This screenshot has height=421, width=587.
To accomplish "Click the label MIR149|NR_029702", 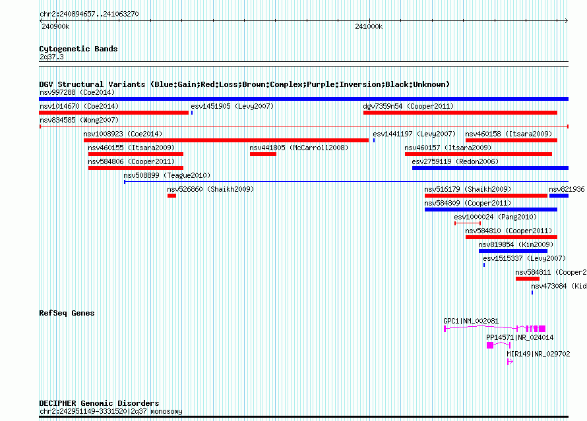I will point(538,354).
